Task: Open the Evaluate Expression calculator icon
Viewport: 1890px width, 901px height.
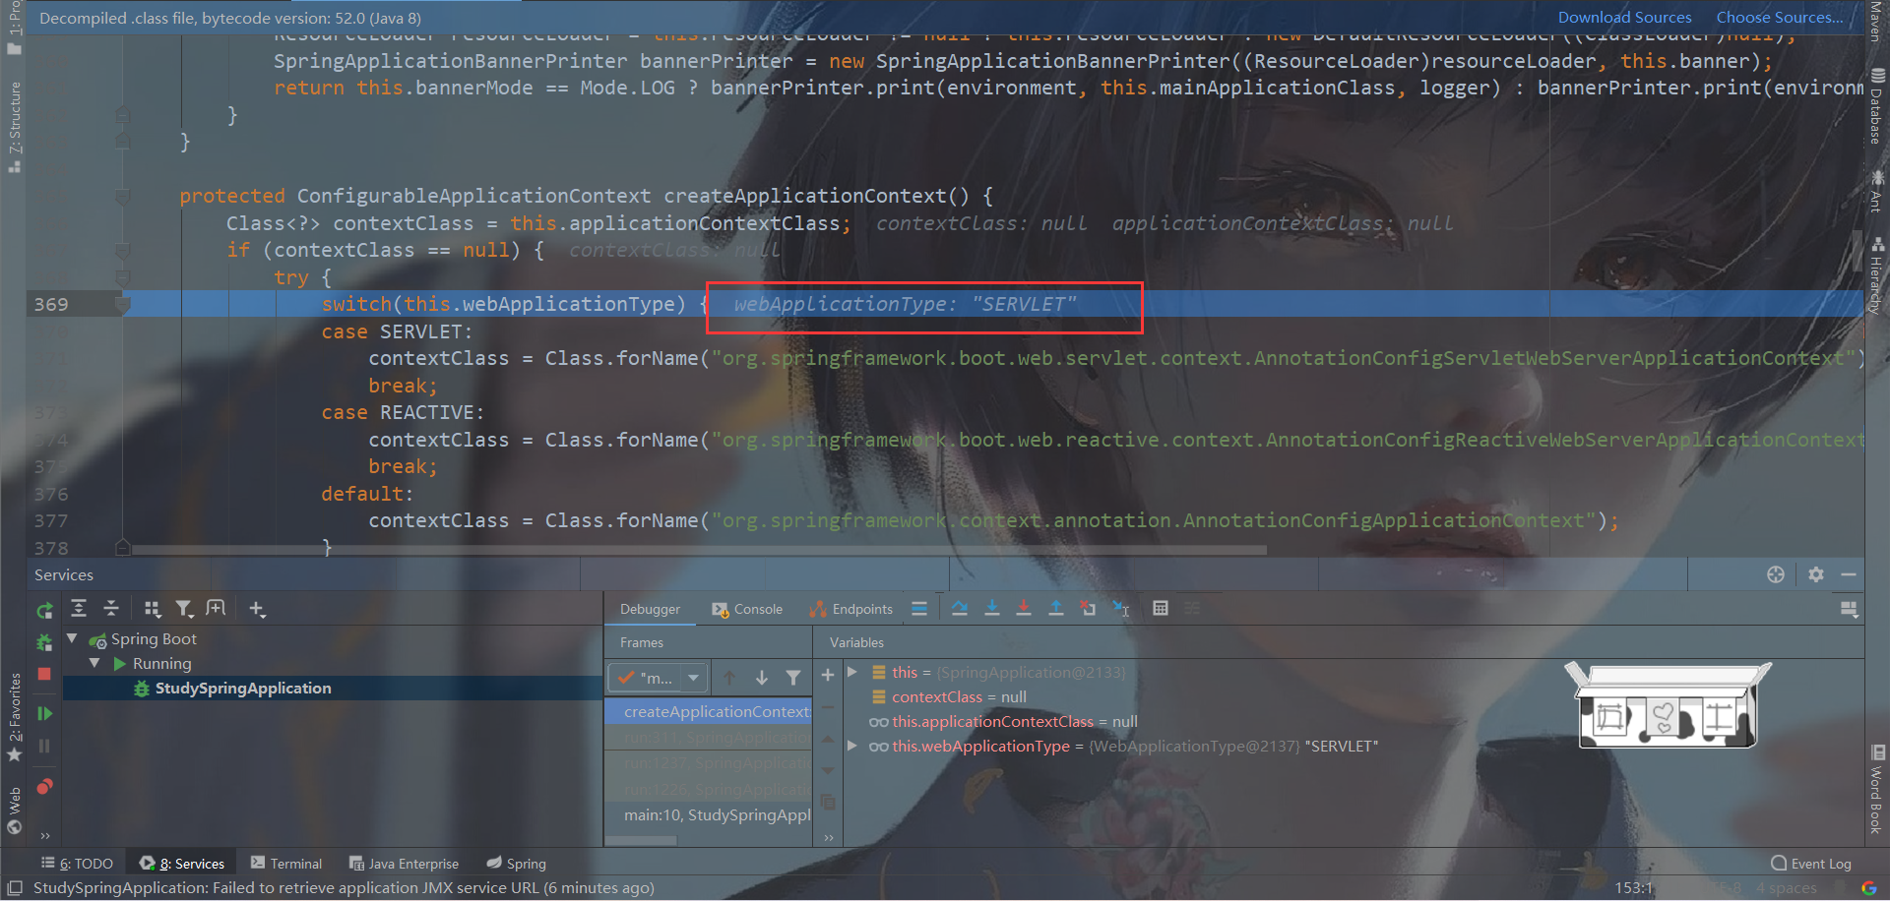Action: (1161, 609)
